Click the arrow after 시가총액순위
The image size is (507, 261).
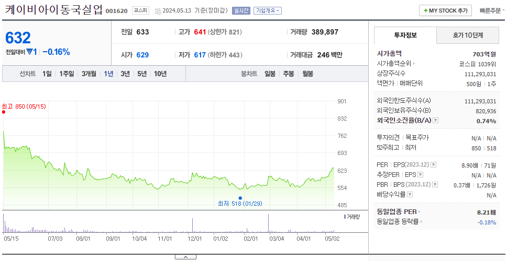[x=414, y=64]
